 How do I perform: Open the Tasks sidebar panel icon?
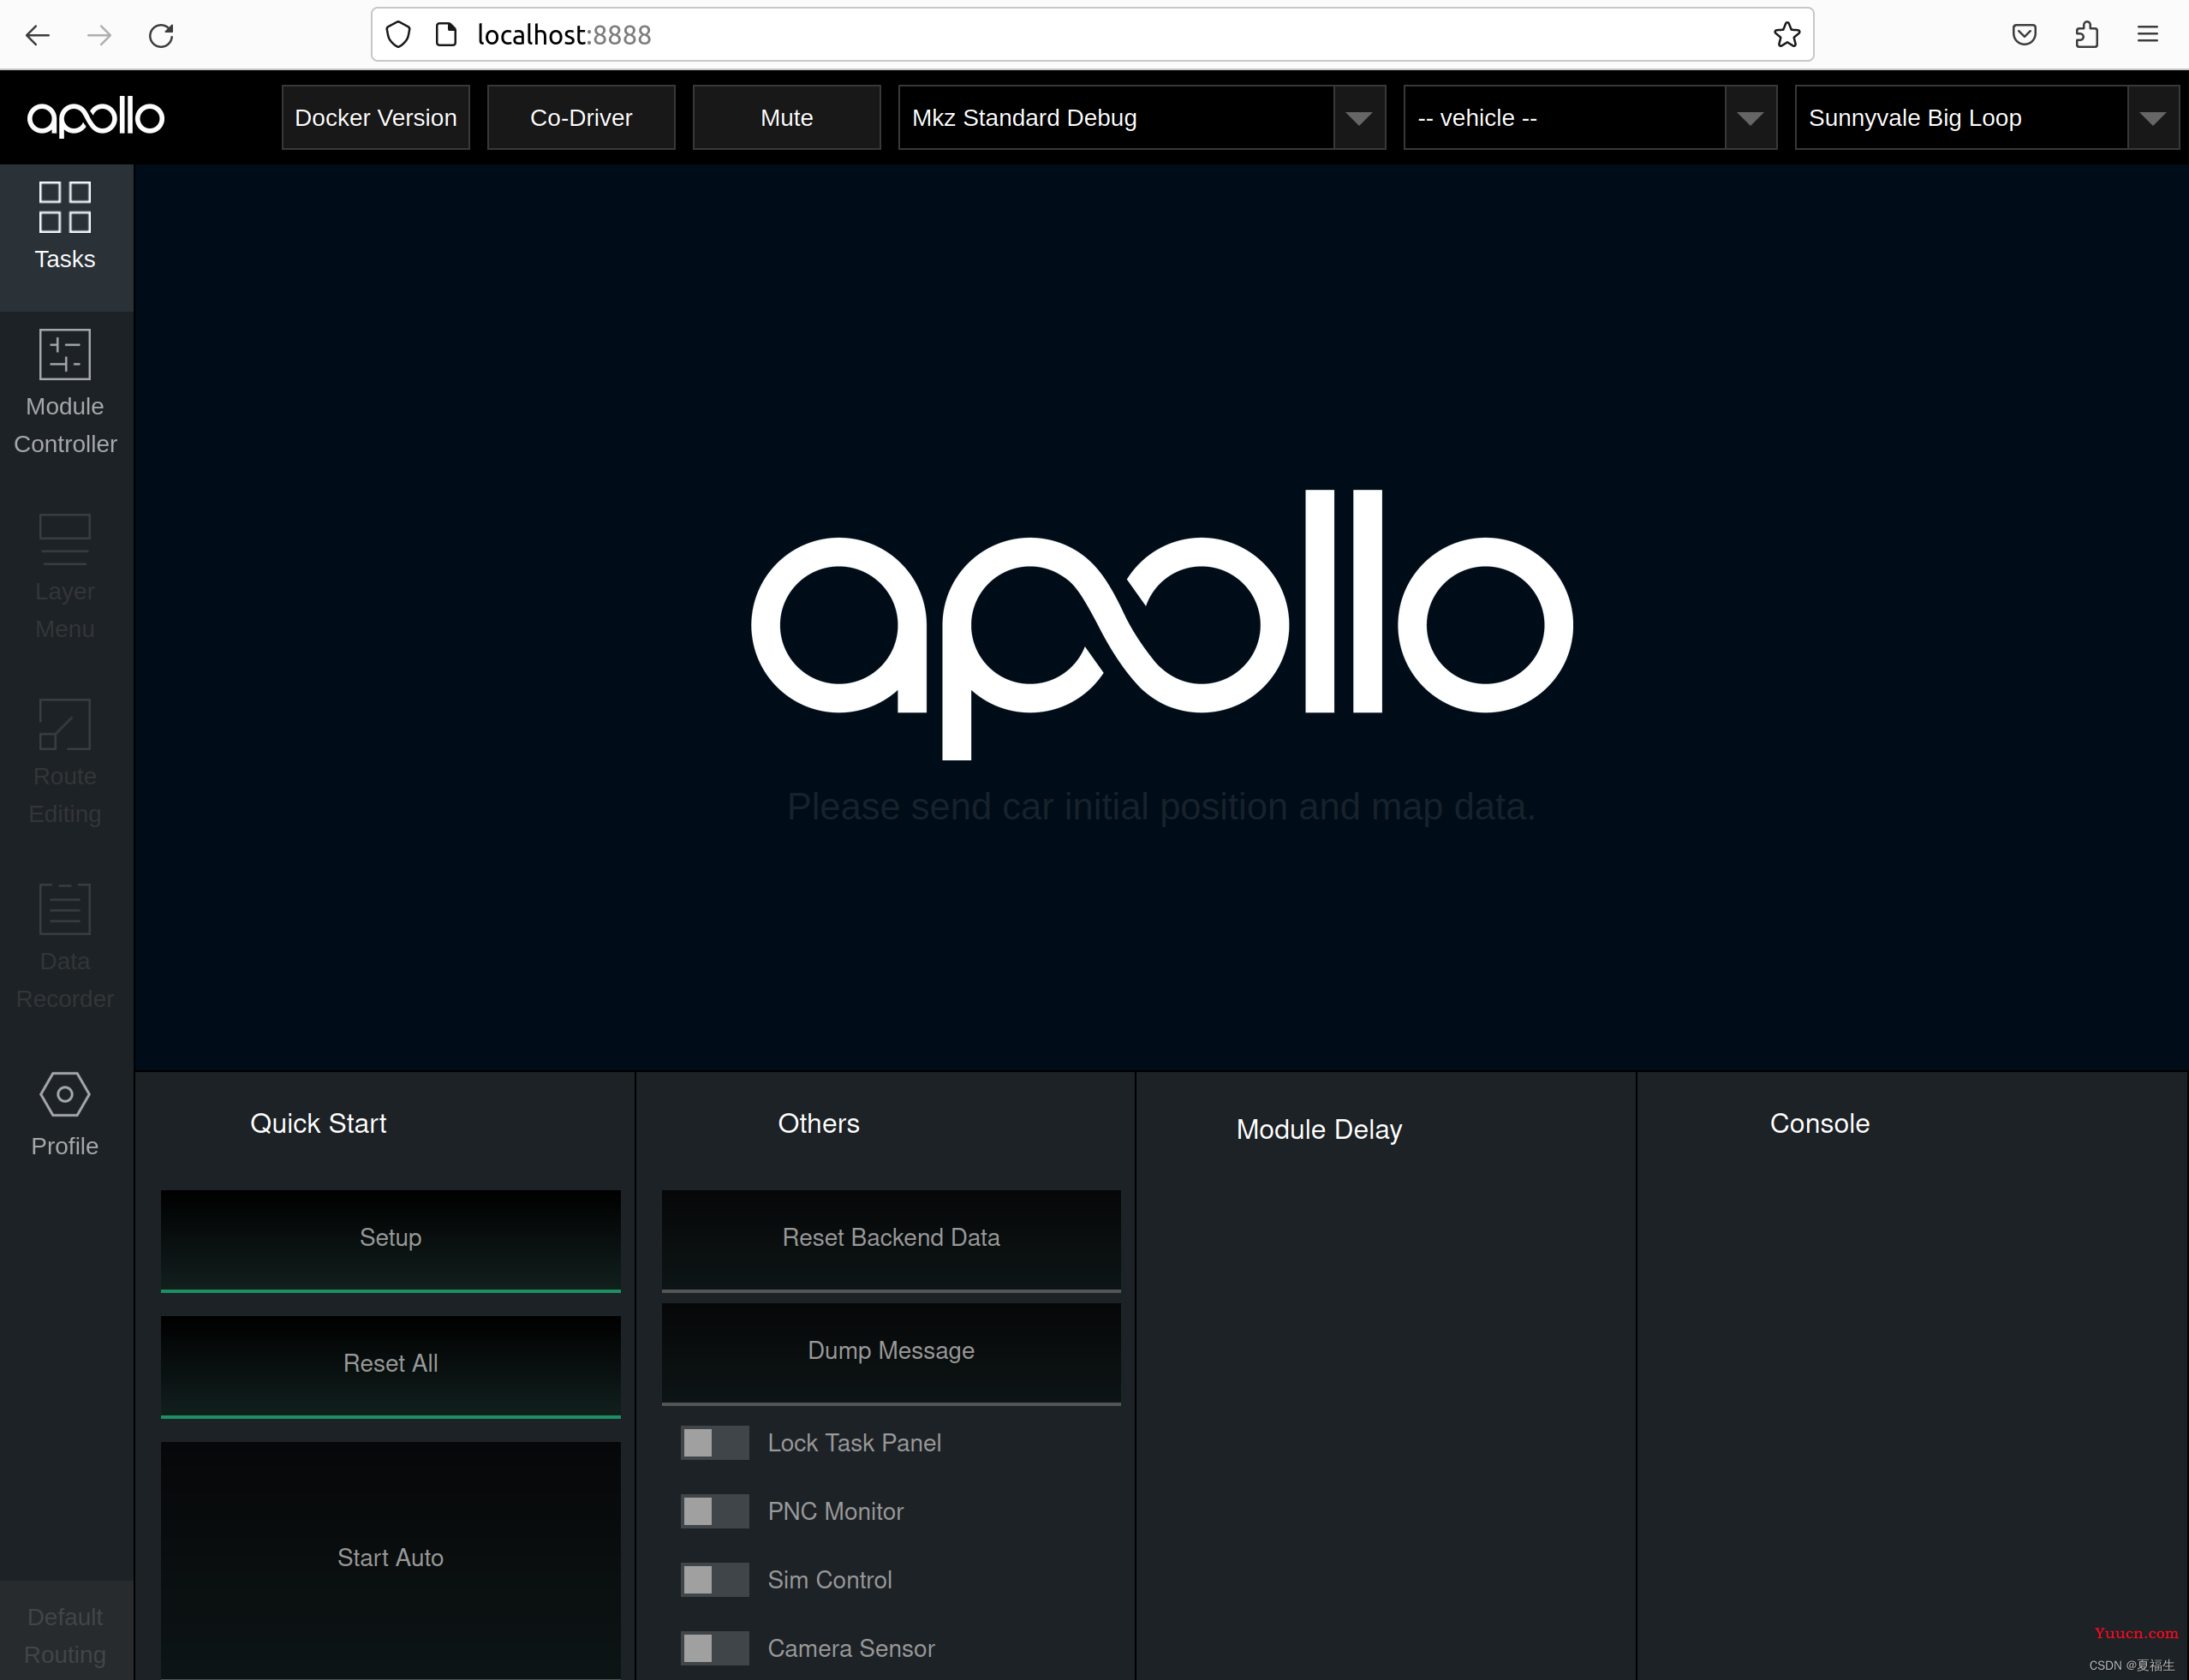(x=65, y=208)
